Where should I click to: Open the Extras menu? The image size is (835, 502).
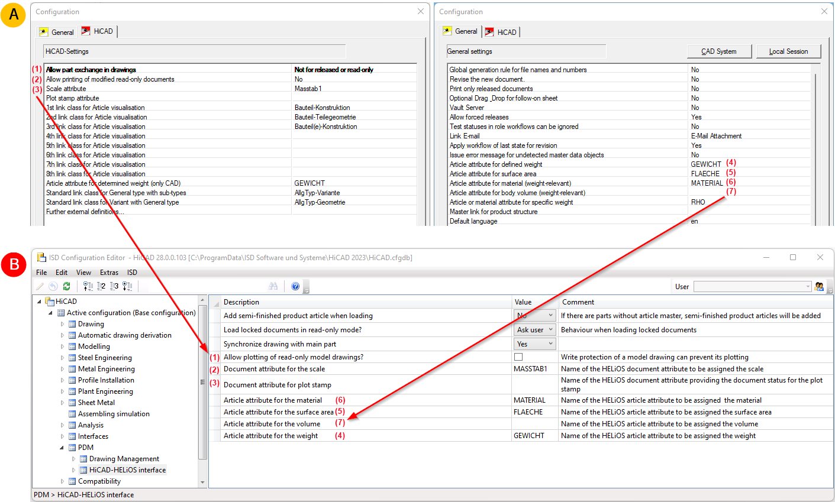tap(109, 273)
